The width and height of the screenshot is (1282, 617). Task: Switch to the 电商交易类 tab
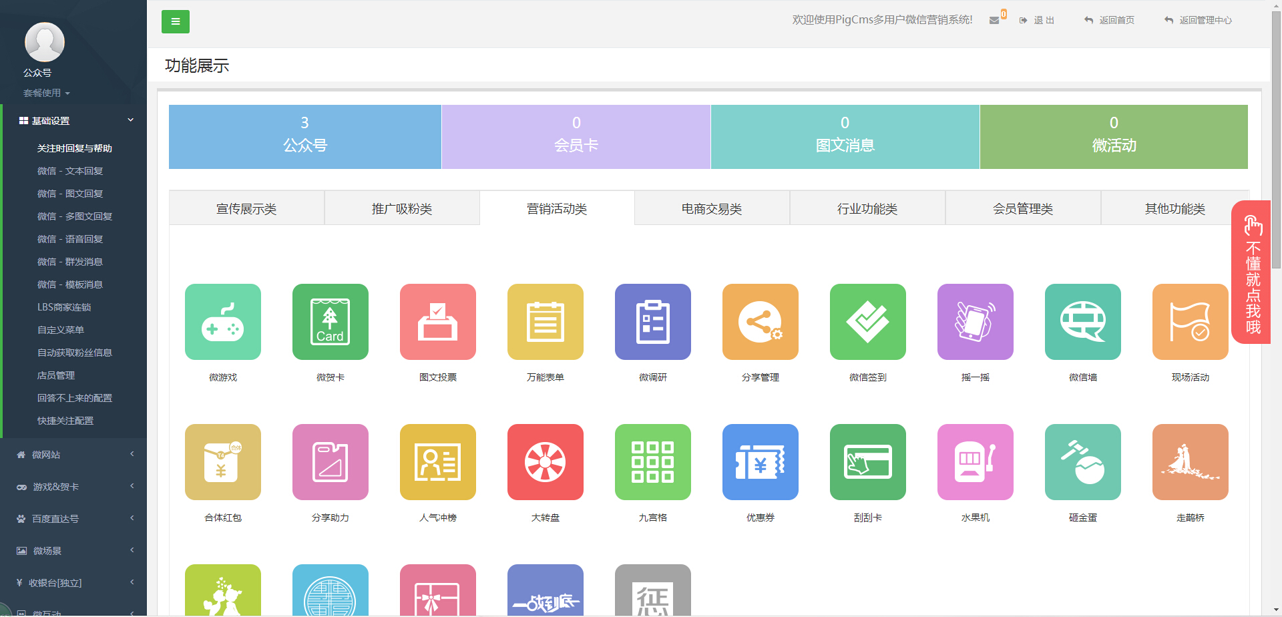click(x=712, y=209)
